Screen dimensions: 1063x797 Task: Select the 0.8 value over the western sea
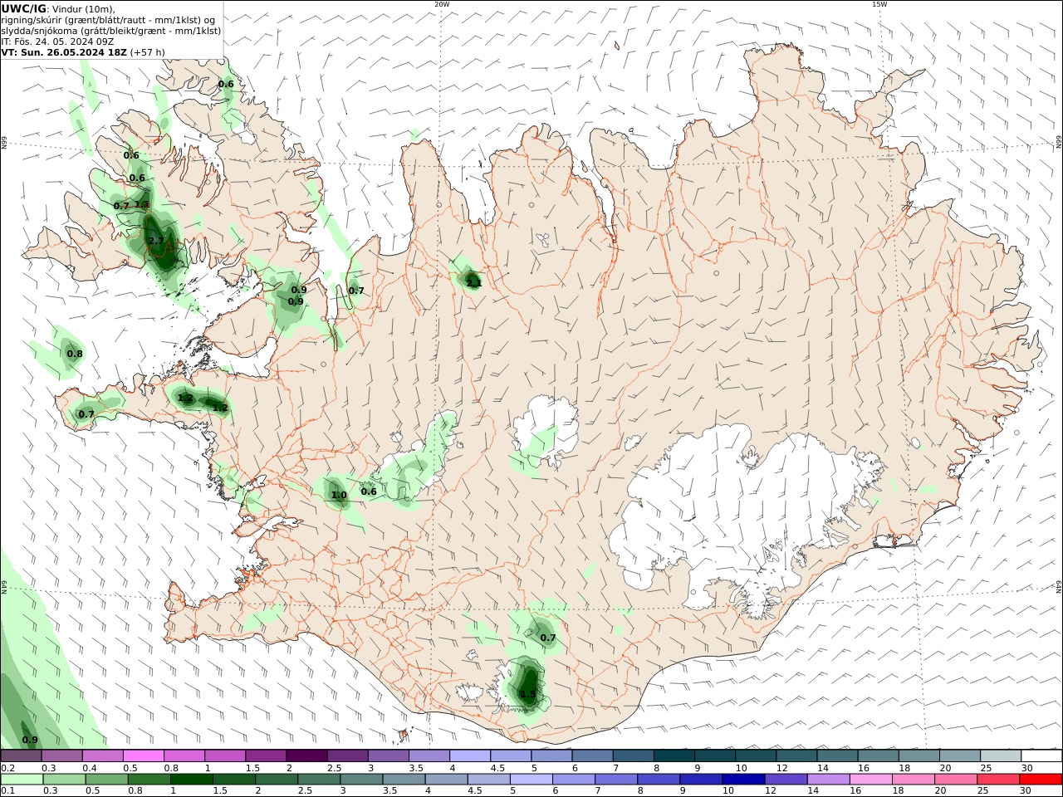point(75,354)
